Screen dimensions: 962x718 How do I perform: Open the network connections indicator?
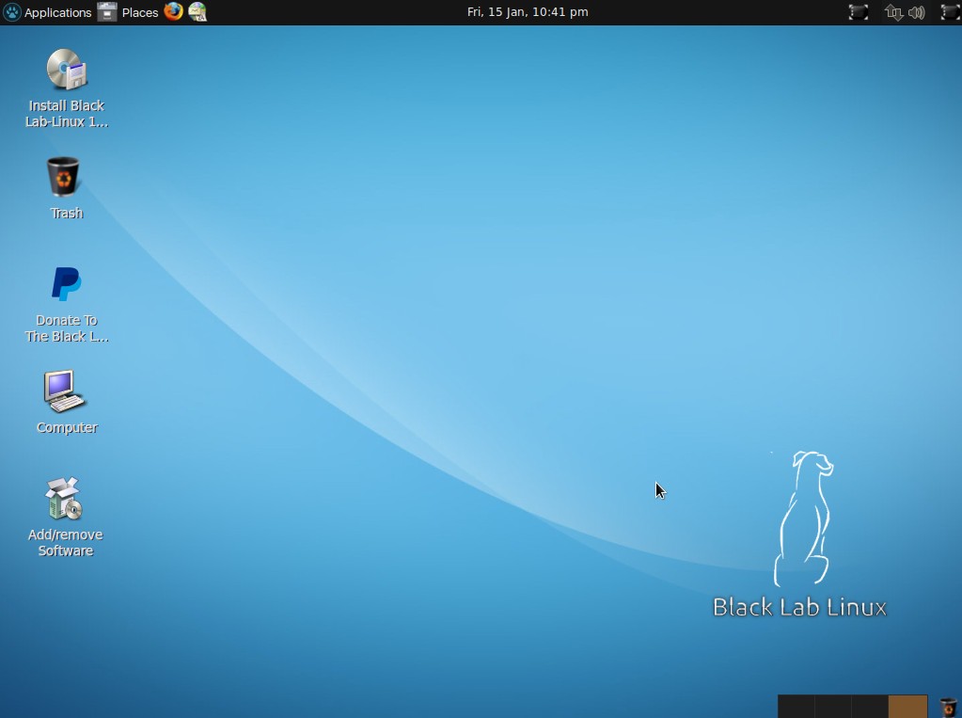(x=894, y=12)
